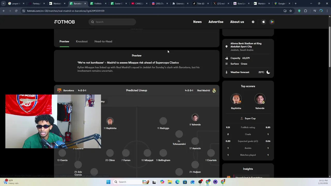Select player 10 Mbappé in the lineup
Image resolution: width=331 pixels, height=186 pixels.
click(147, 156)
